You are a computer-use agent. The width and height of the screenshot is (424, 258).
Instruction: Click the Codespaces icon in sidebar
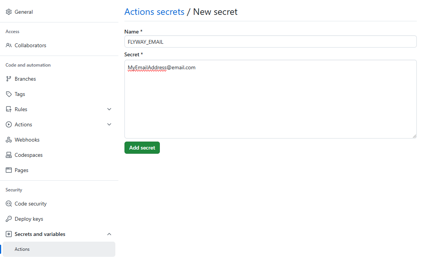tap(8, 155)
